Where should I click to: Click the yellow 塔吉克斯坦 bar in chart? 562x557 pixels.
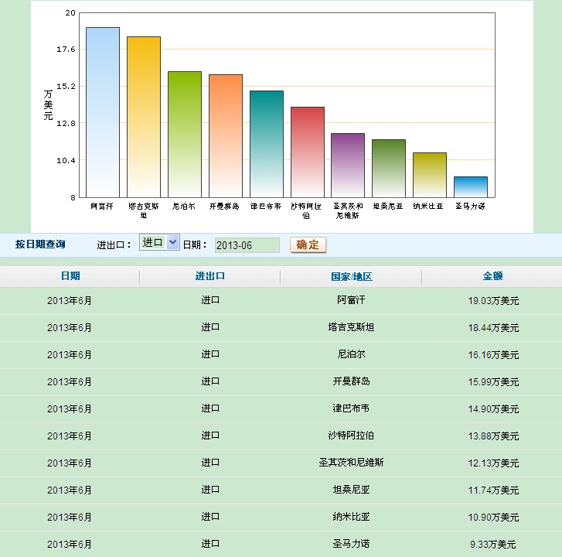point(144,117)
